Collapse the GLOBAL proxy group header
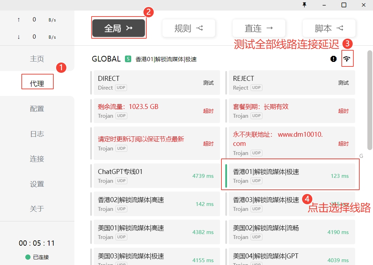Screen dimensions: 373x265 (106, 59)
